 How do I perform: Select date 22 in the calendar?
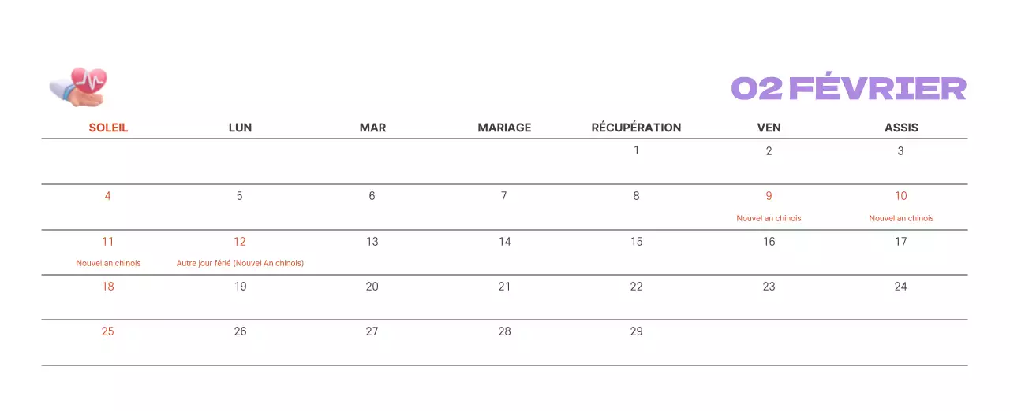(x=636, y=287)
